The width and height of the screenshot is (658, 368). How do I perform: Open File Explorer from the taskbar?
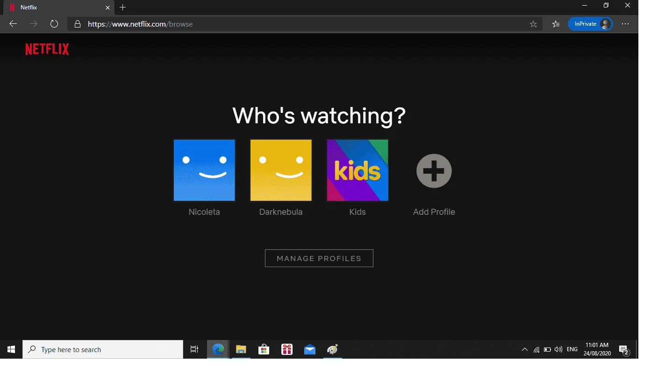pyautogui.click(x=241, y=349)
